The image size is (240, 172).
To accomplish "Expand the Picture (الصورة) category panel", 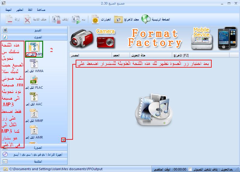I will [35, 148].
